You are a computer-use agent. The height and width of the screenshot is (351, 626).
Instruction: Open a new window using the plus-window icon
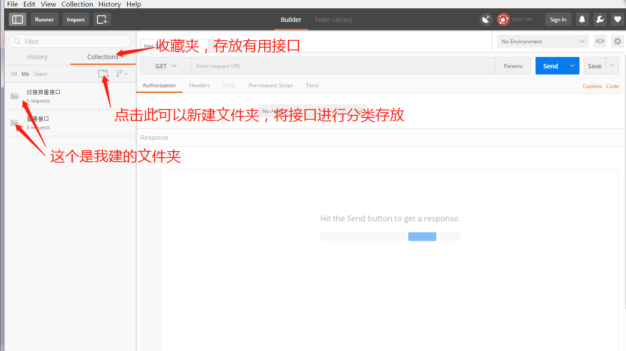click(x=102, y=19)
